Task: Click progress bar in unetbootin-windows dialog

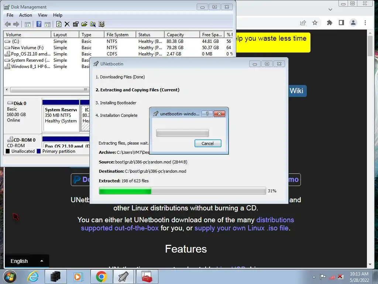Action: click(182, 133)
